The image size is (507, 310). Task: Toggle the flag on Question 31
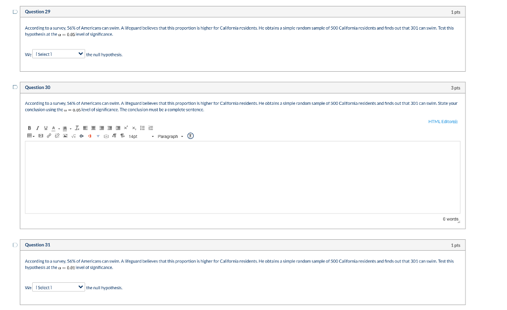(x=15, y=245)
